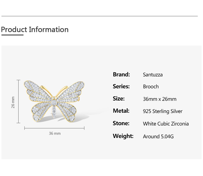Click the Size label
This screenshot has width=203, height=176.
click(x=119, y=98)
